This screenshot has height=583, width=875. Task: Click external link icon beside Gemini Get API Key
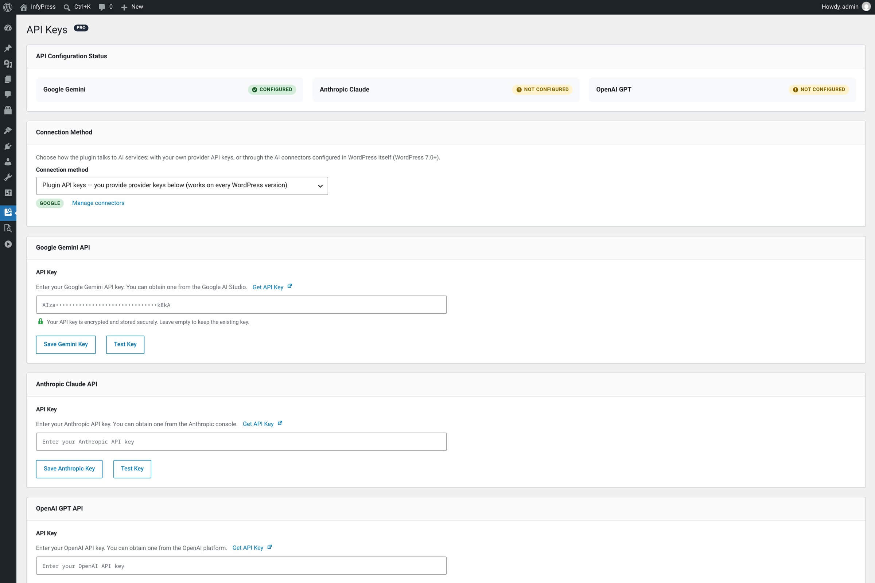pos(290,286)
